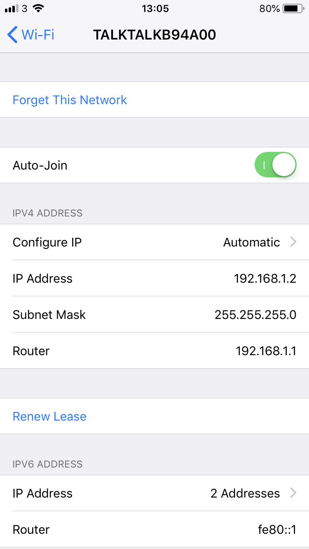Select IPv6 router value fe80::1
This screenshot has width=309, height=549.
(277, 529)
